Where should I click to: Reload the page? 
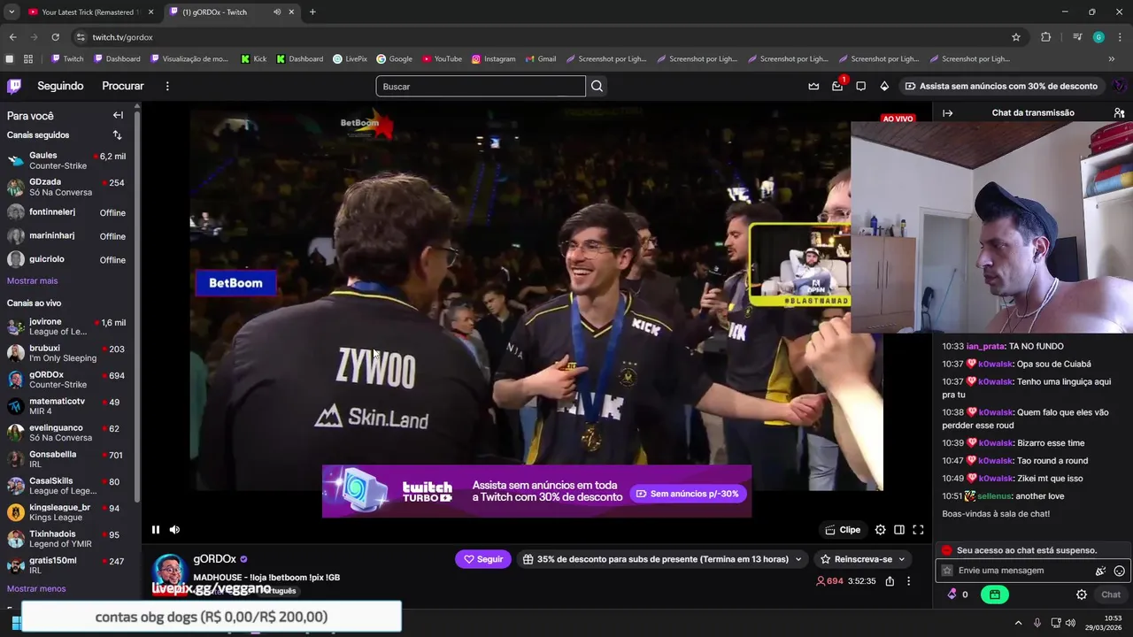(55, 37)
